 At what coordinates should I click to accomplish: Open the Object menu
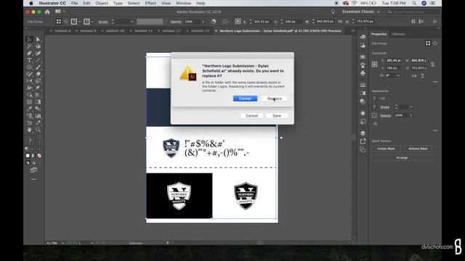click(102, 3)
